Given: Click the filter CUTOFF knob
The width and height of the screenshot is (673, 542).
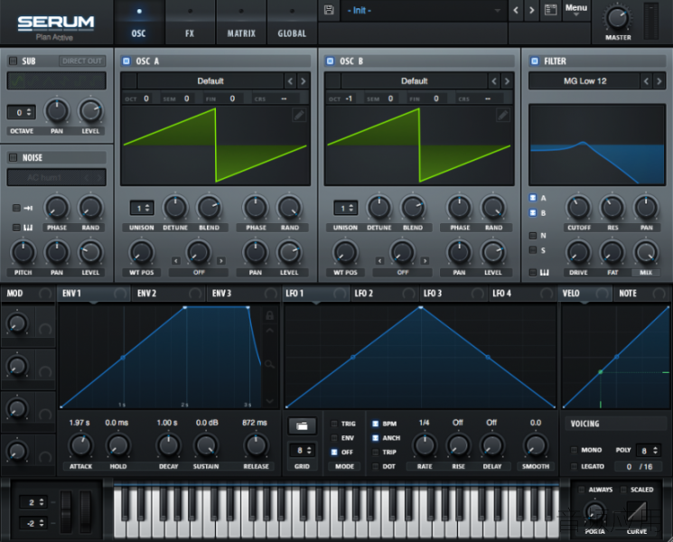Looking at the screenshot, I should [578, 208].
